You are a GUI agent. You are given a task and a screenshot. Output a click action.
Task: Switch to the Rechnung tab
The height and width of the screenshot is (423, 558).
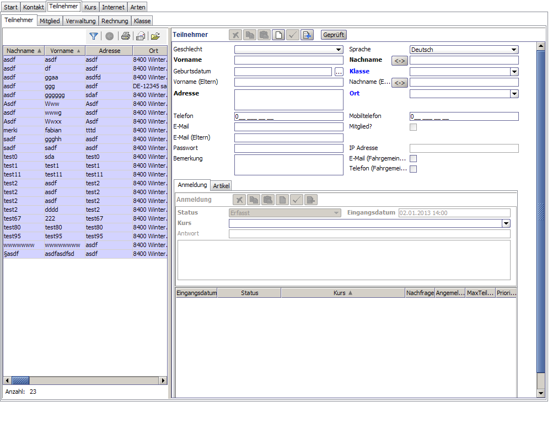[115, 21]
